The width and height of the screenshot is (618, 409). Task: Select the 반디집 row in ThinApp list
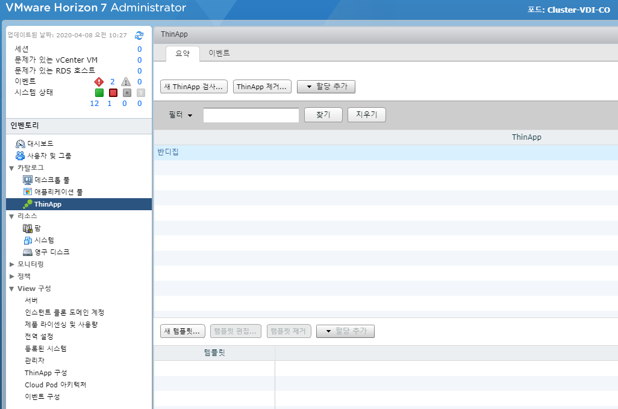[386, 152]
